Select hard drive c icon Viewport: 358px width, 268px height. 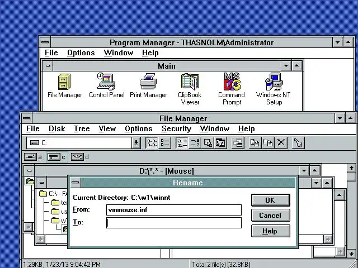(54, 157)
